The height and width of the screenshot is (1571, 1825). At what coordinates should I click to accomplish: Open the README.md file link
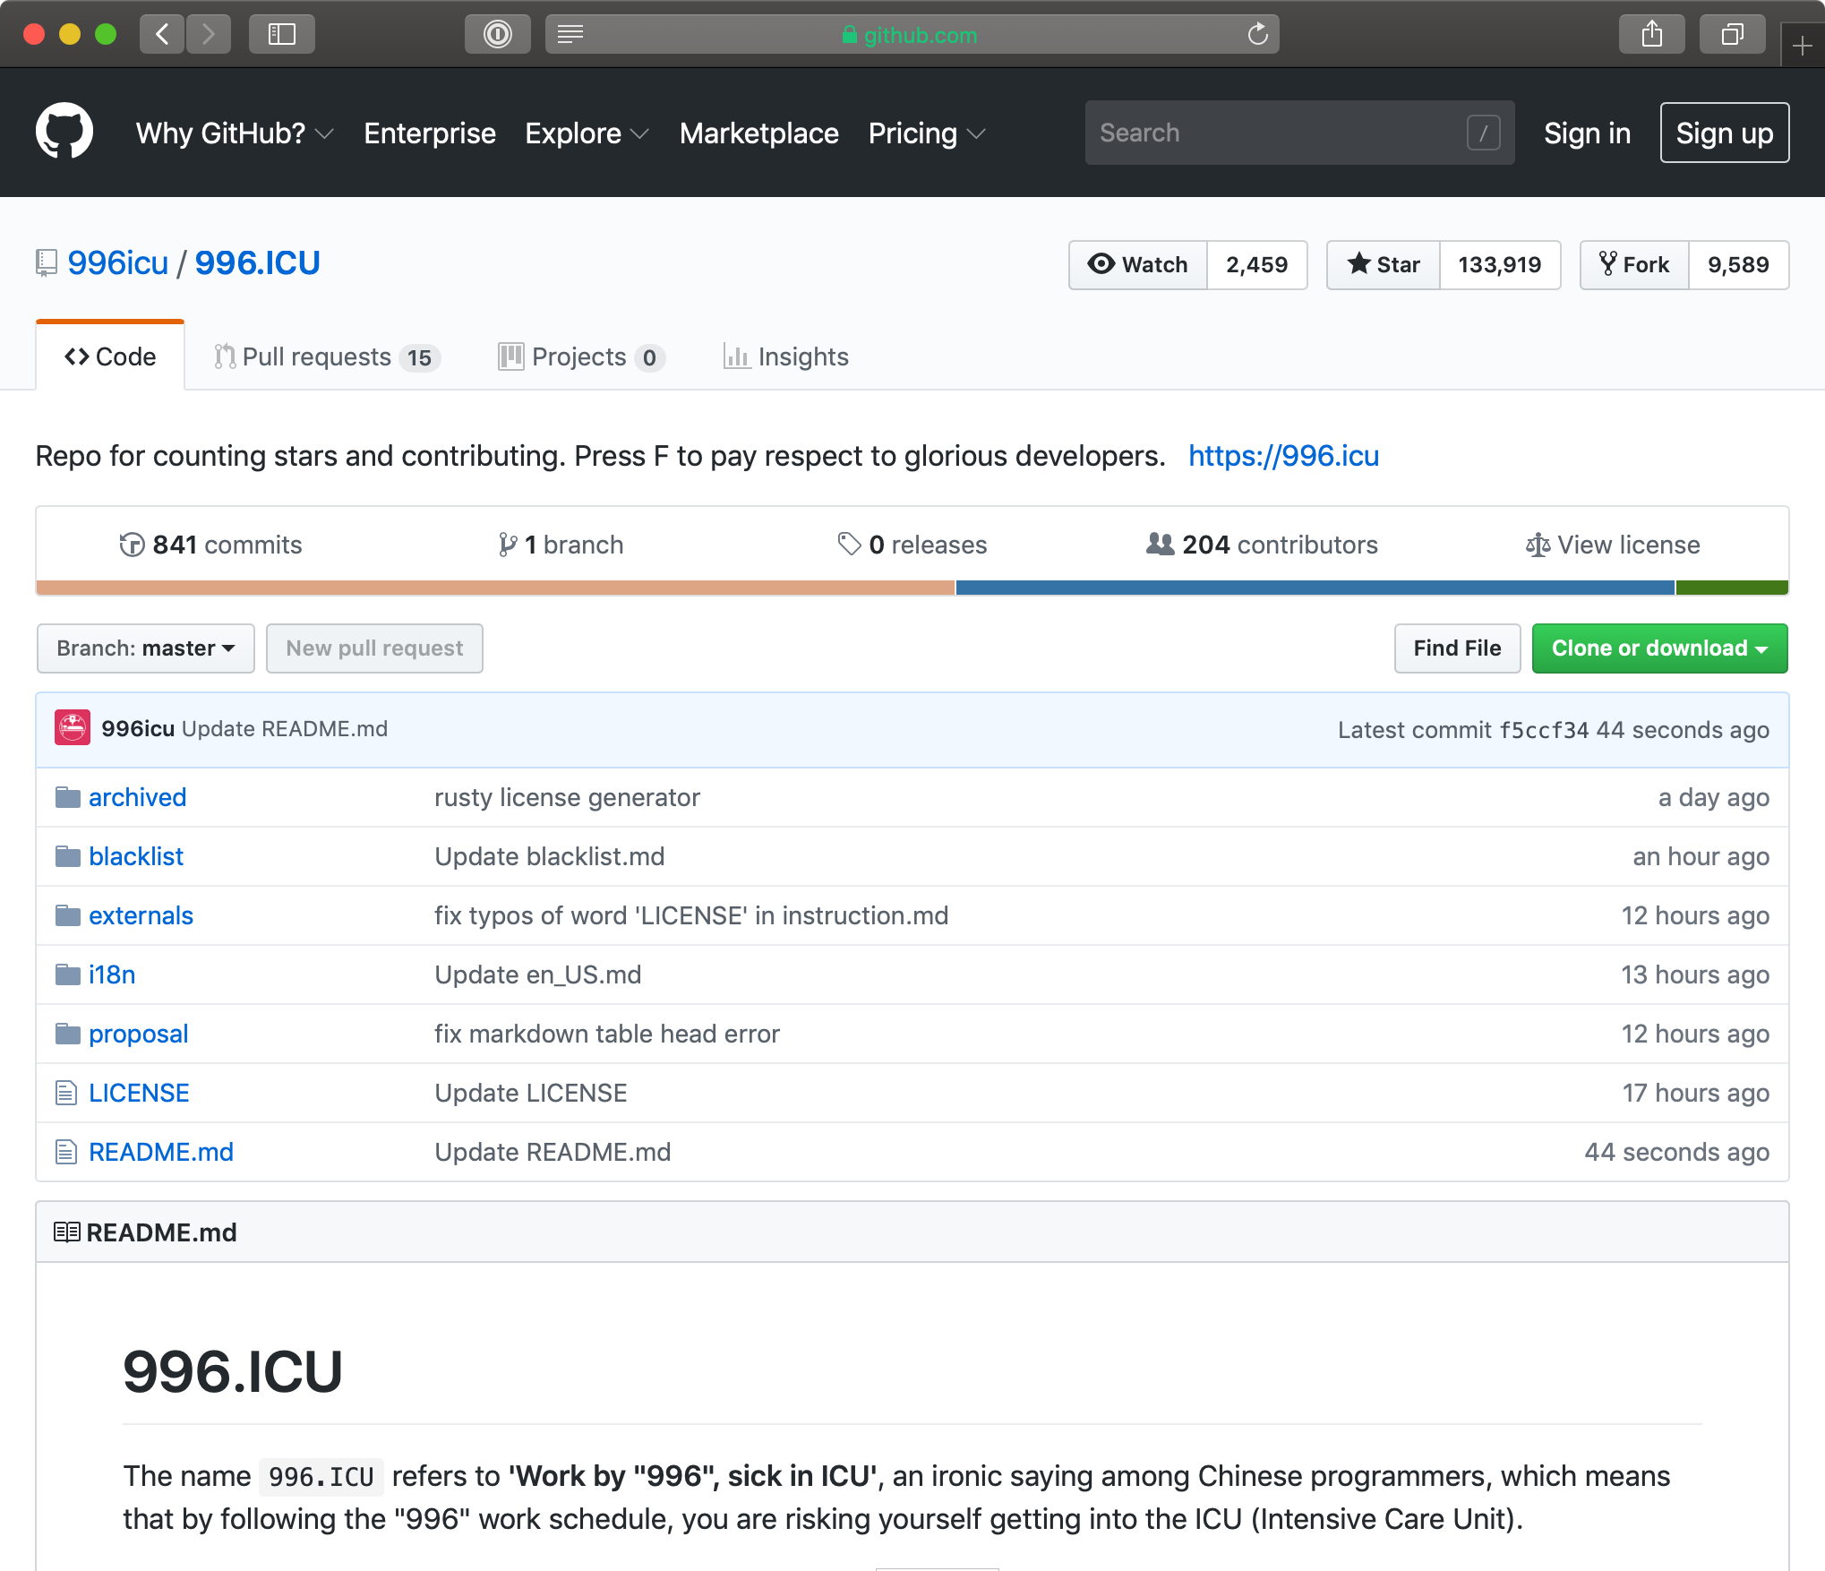[161, 1152]
